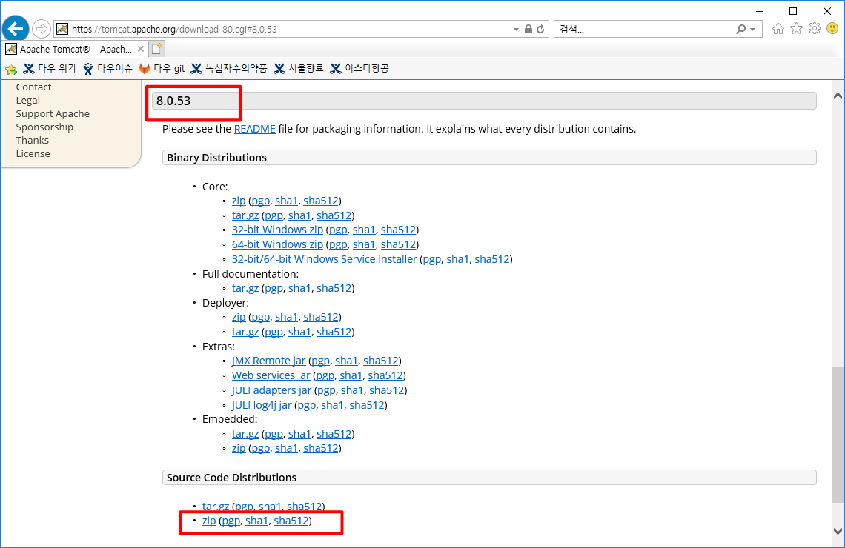Click the scrollbar down arrow

[838, 531]
